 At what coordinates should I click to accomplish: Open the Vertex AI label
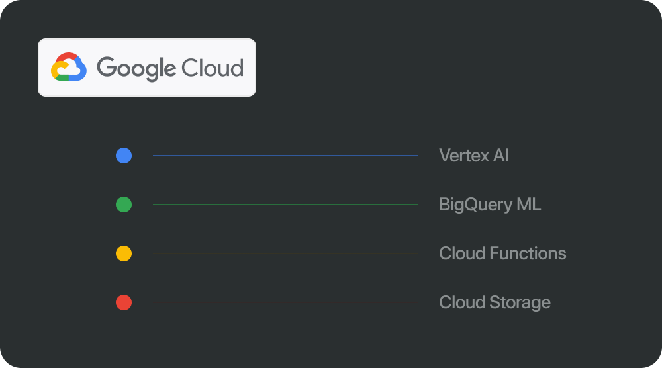(473, 156)
